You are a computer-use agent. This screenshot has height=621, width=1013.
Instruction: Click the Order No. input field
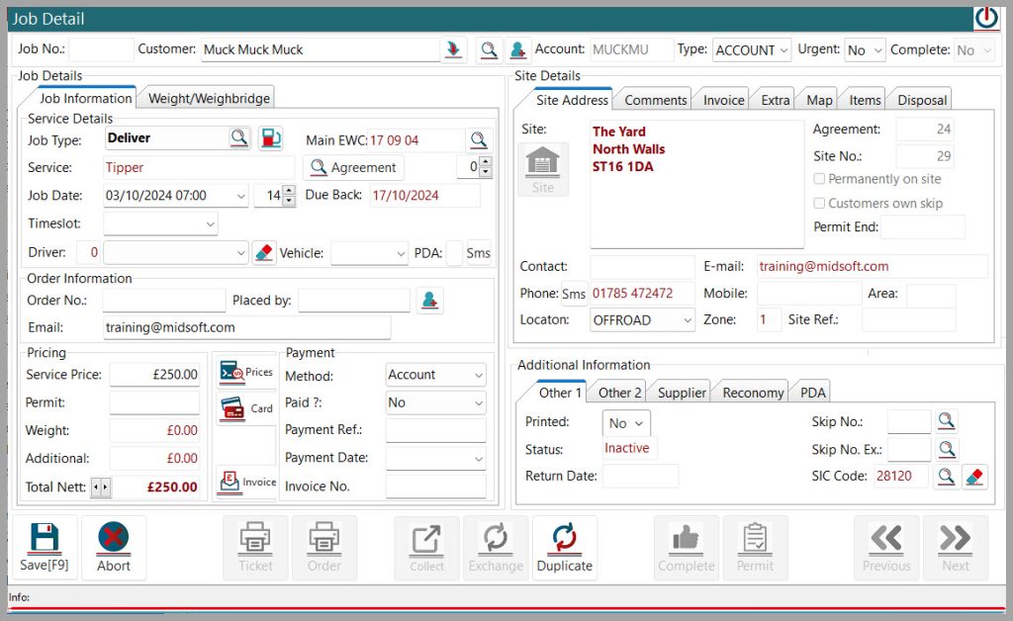pyautogui.click(x=164, y=301)
